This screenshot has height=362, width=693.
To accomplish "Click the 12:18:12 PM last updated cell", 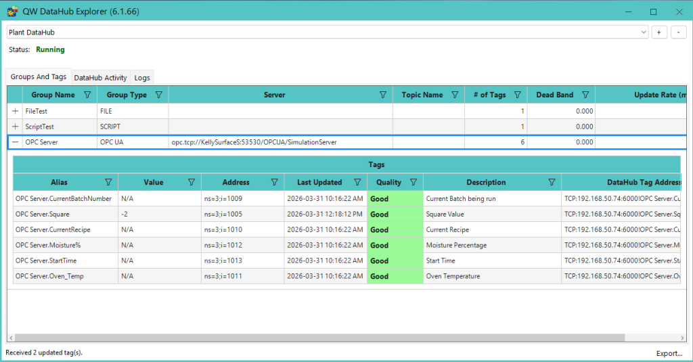I will point(326,214).
